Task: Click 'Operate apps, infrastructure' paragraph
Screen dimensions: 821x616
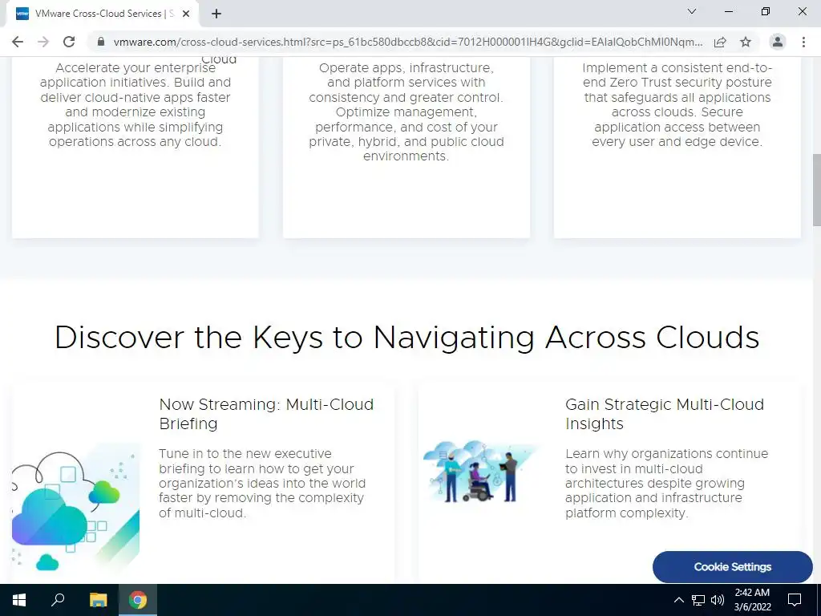Action: tap(406, 112)
